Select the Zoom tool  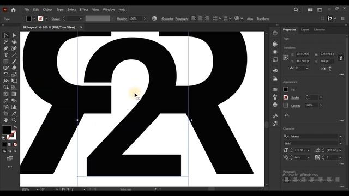click(x=14, y=120)
